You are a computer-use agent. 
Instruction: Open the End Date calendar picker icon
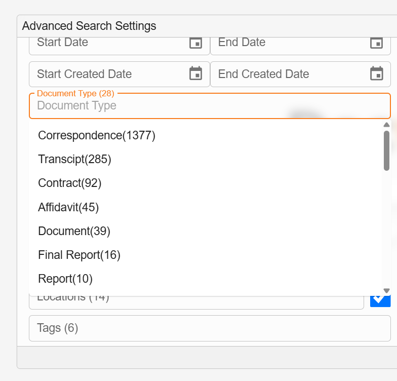[x=376, y=43]
